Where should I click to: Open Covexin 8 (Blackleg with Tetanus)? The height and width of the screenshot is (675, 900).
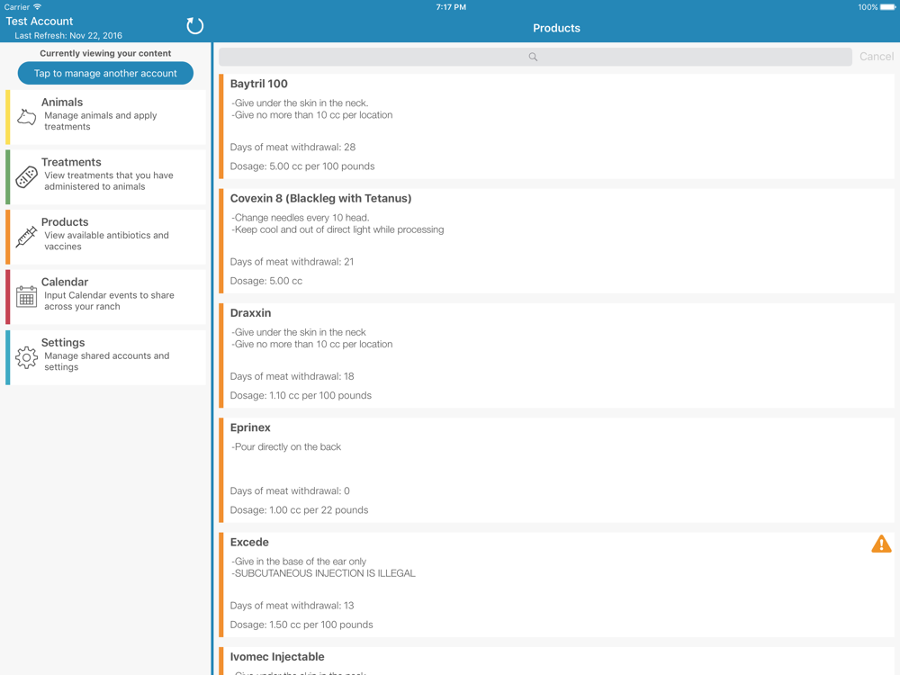pyautogui.click(x=556, y=241)
